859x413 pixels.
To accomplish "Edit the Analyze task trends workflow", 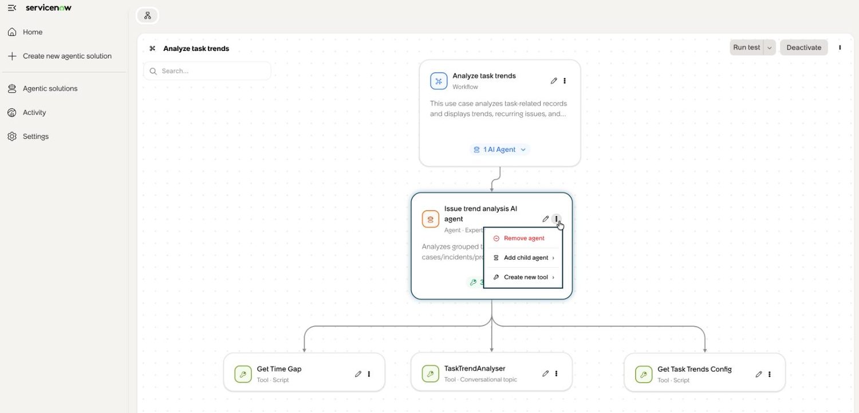I will [x=554, y=81].
